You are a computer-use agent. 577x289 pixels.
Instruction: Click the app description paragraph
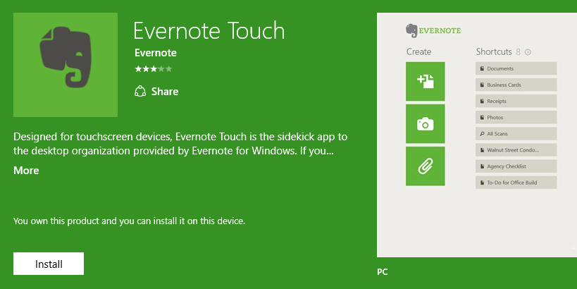[x=180, y=144]
